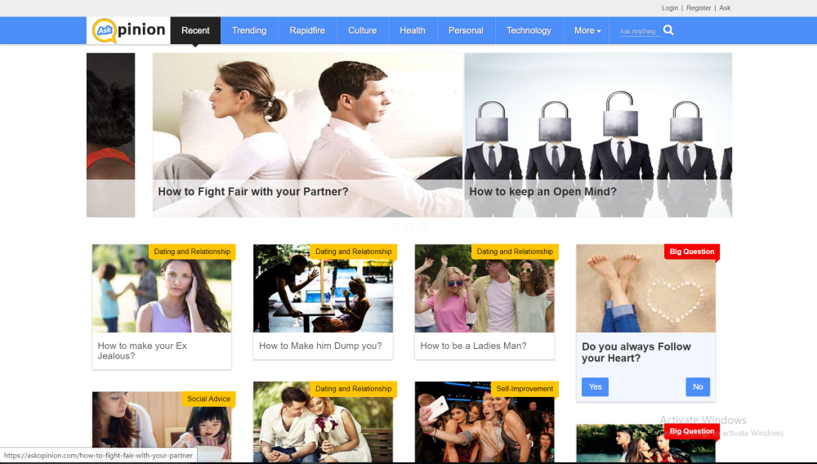Open the couple with flowers article image

point(323,422)
